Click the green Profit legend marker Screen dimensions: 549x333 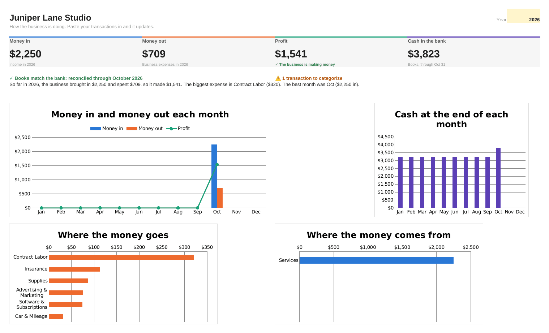(x=171, y=129)
